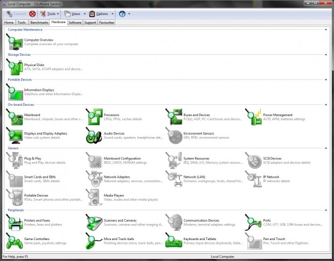The width and height of the screenshot is (334, 261).
Task: Select the Hardware tab
Action: point(59,22)
